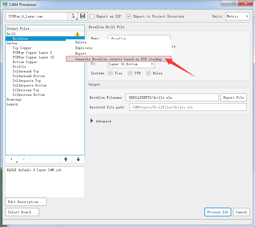Click the save job floppy disk icon
Viewport: 255px width, 227px height.
coord(83,16)
